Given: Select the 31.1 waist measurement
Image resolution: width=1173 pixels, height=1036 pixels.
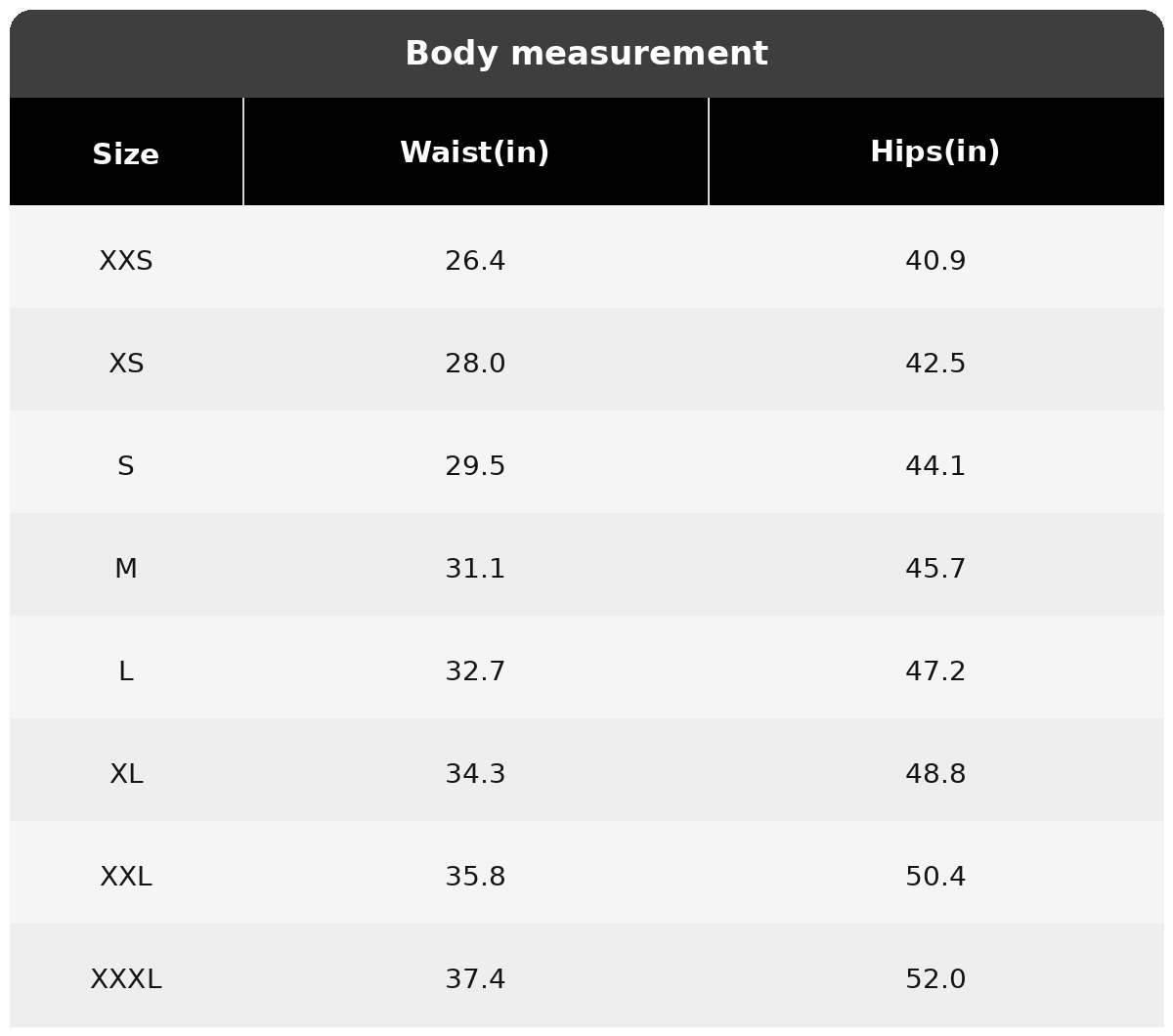Looking at the screenshot, I should coord(475,569).
